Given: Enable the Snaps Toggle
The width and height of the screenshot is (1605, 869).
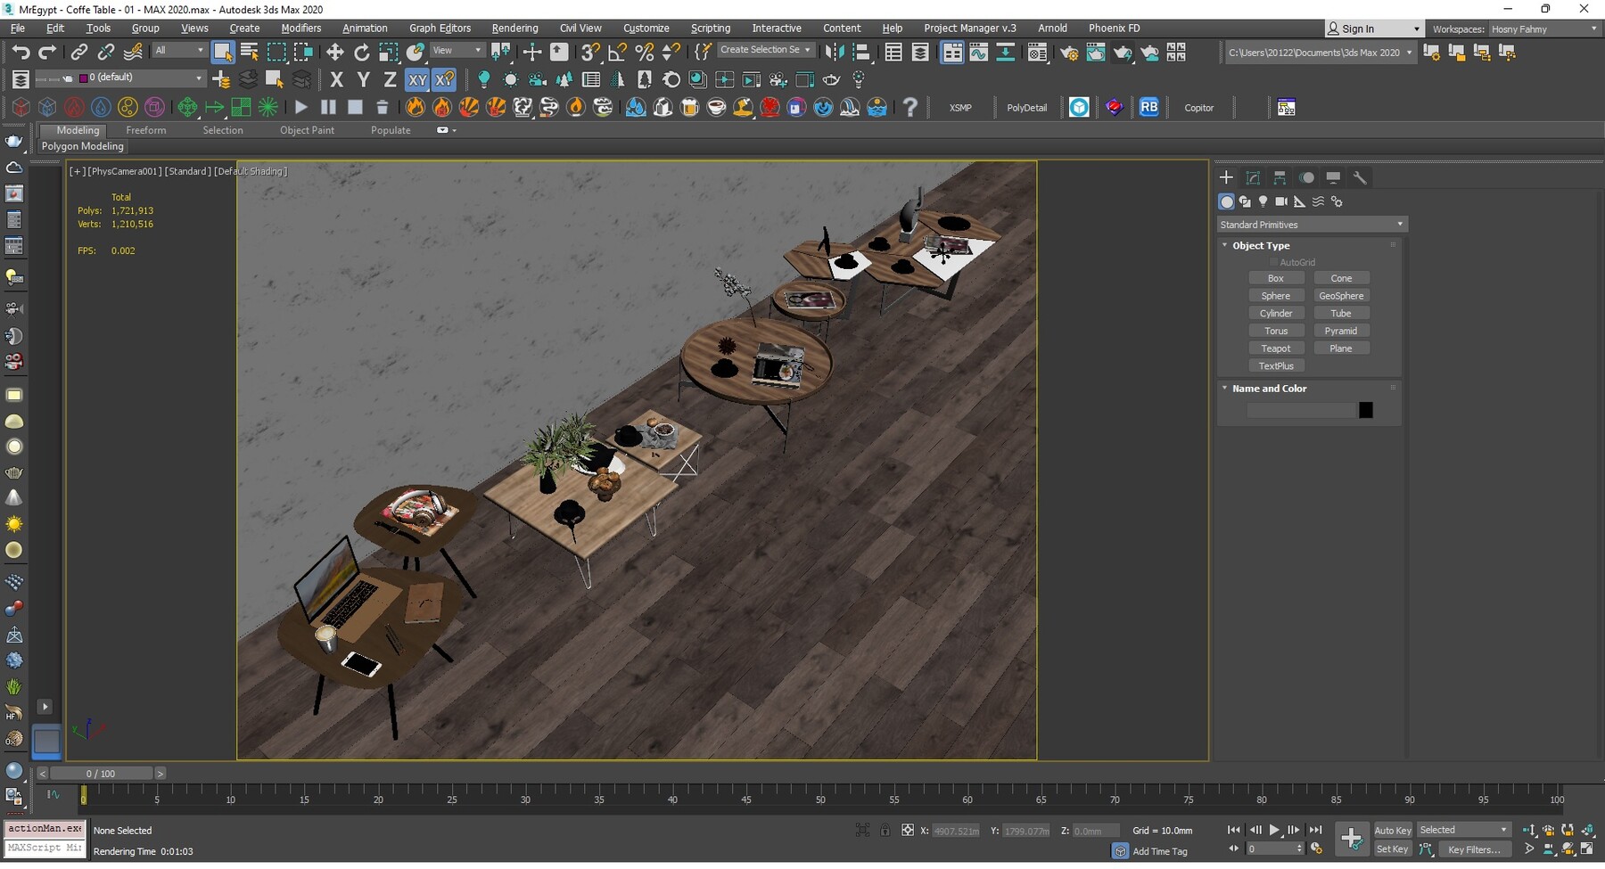Looking at the screenshot, I should click(589, 51).
